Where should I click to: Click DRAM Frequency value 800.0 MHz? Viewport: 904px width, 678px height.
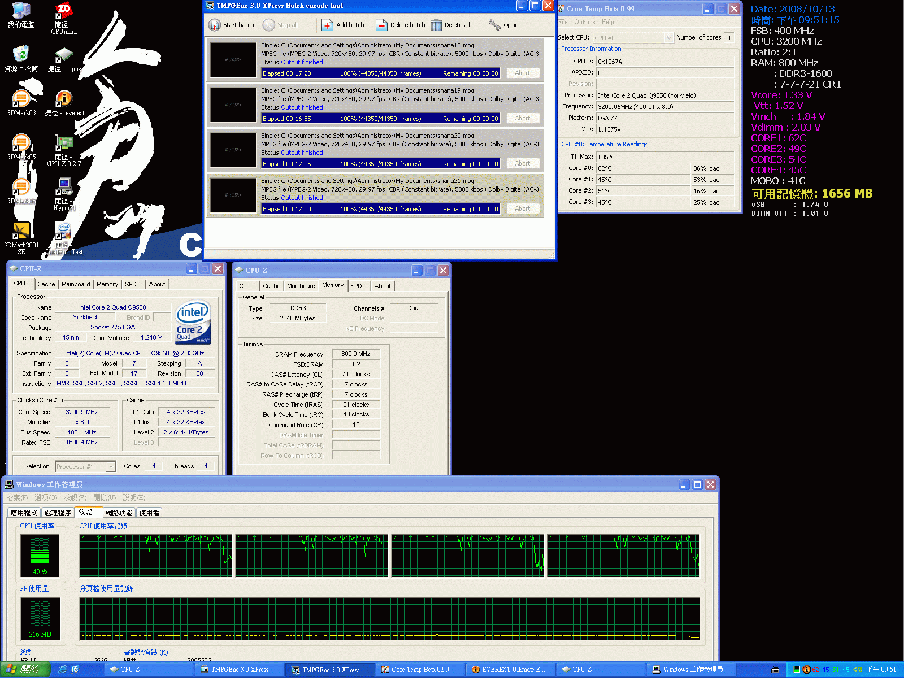pos(356,354)
